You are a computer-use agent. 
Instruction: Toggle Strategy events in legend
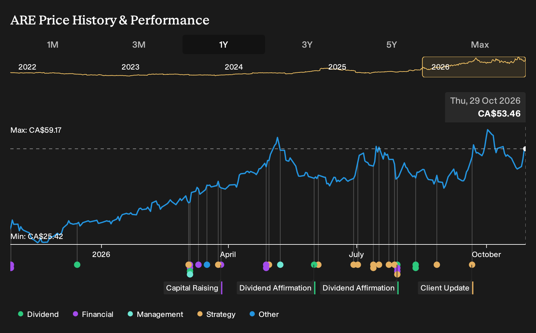click(x=216, y=314)
